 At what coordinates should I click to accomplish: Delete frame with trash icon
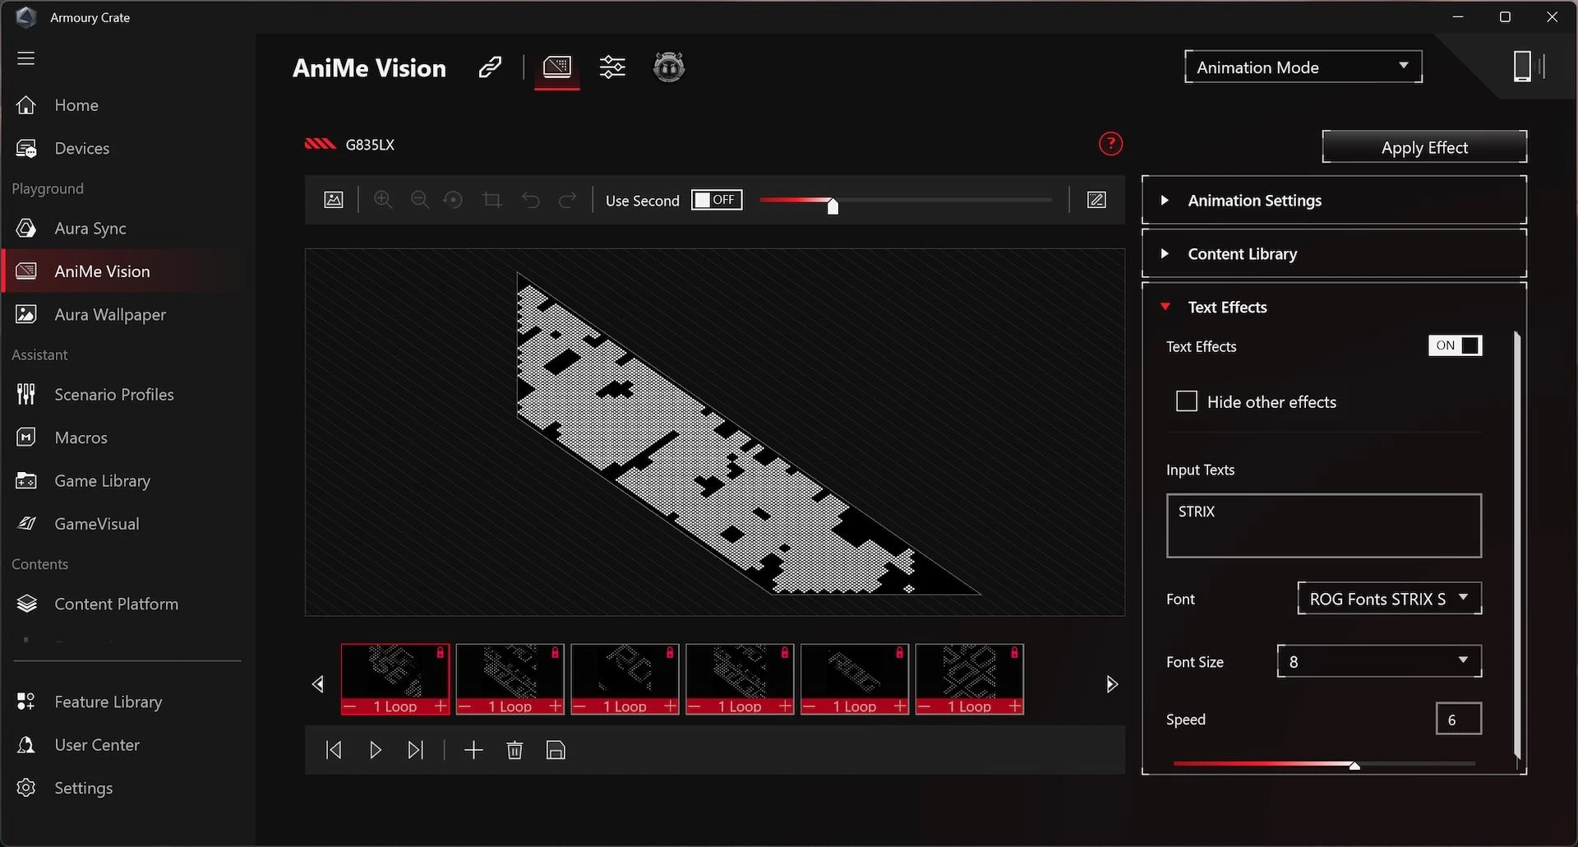[x=514, y=750]
